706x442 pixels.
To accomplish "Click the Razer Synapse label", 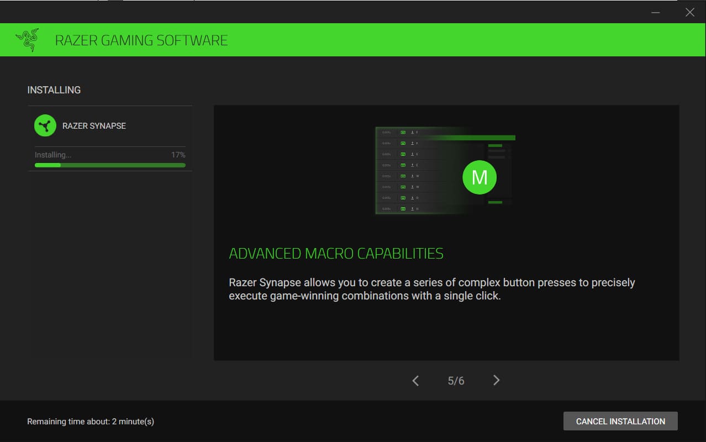I will coord(94,126).
